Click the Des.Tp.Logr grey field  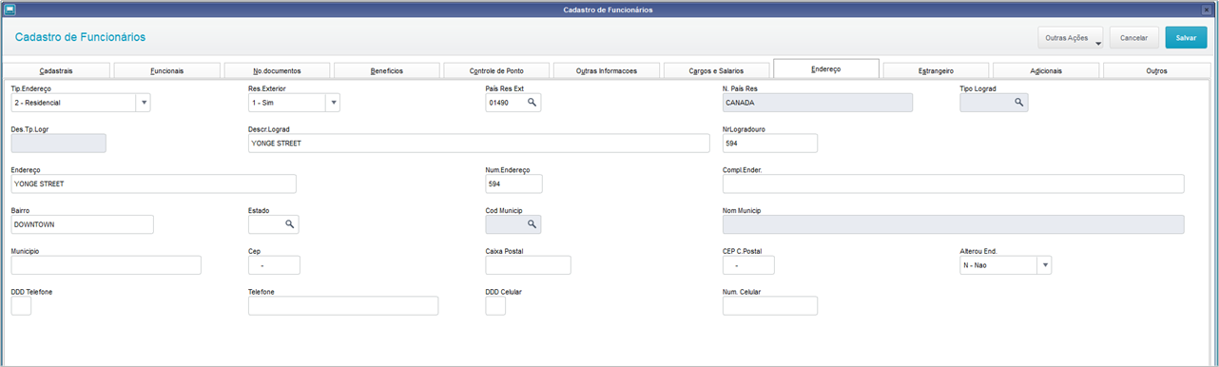coord(59,143)
